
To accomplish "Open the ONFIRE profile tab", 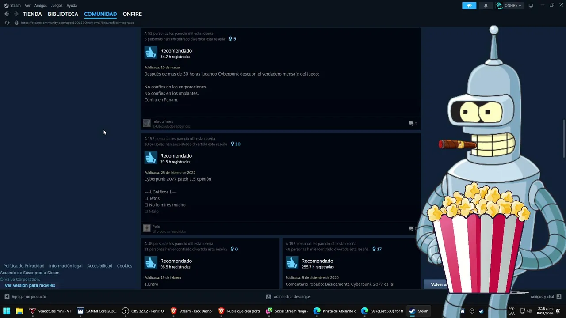I will click(132, 14).
